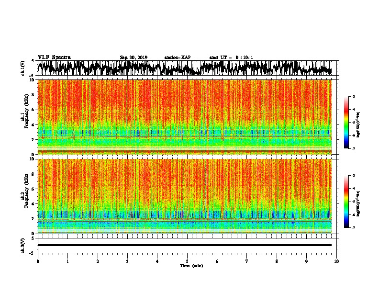
Task: Click the ch.2 spectrogram color bar
Action: 346,202
